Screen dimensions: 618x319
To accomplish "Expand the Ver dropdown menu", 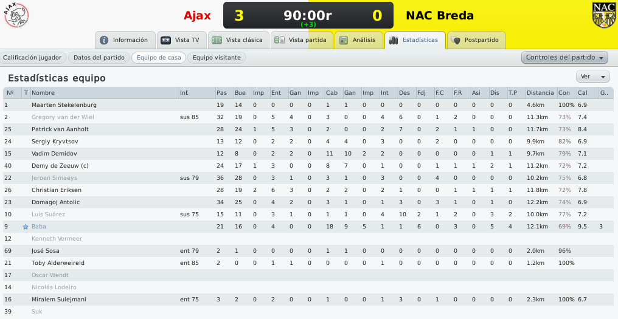I will (593, 77).
